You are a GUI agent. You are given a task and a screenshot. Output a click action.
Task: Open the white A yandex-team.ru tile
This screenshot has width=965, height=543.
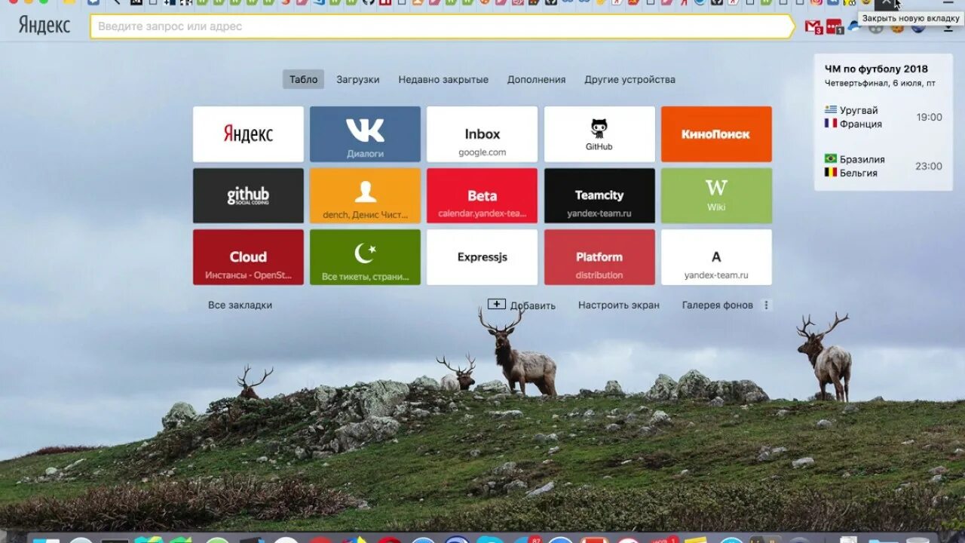pos(716,257)
